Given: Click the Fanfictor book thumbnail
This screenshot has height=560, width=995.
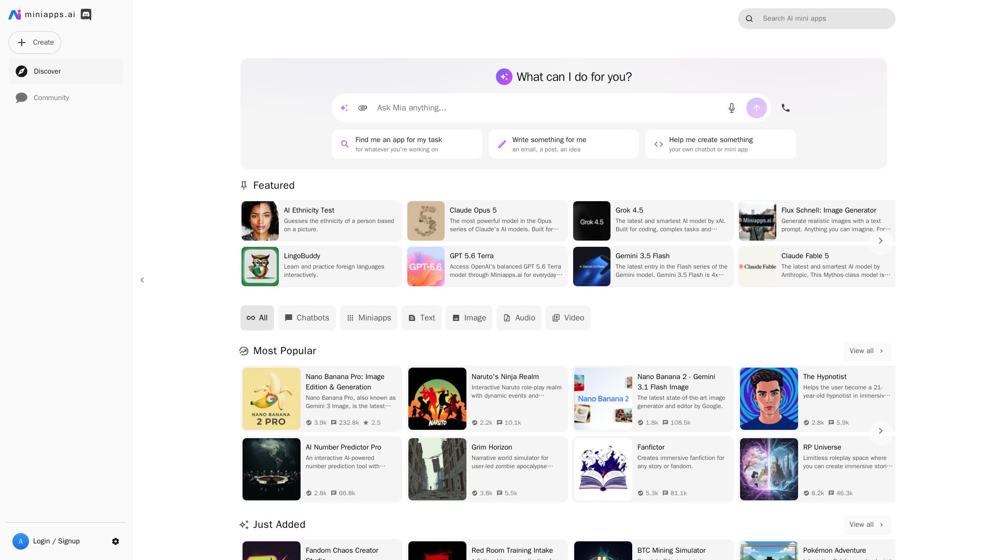Looking at the screenshot, I should (x=603, y=469).
